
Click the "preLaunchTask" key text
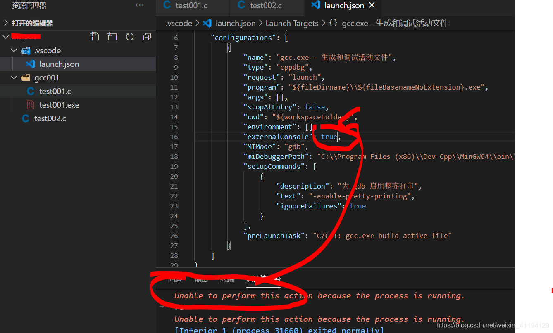[274, 236]
